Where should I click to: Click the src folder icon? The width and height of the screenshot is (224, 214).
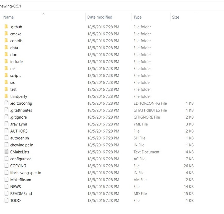pyautogui.click(x=6, y=82)
